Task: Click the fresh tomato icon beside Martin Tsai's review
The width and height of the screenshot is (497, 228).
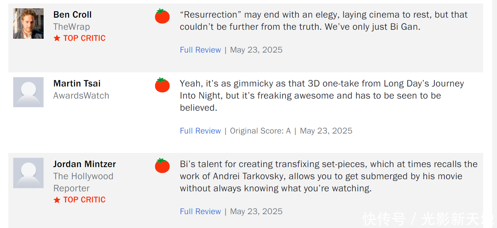Action: click(x=162, y=85)
